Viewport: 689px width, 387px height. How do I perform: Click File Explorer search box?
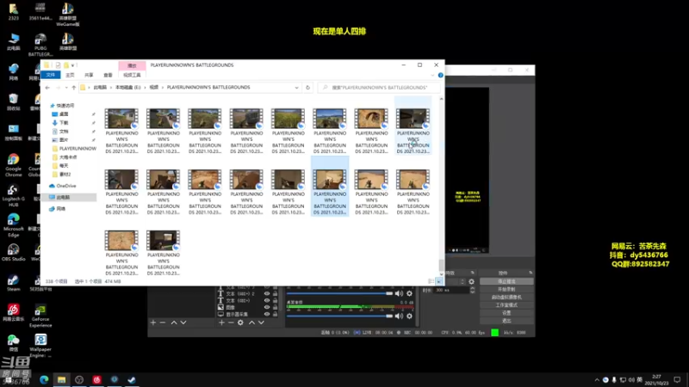click(379, 88)
